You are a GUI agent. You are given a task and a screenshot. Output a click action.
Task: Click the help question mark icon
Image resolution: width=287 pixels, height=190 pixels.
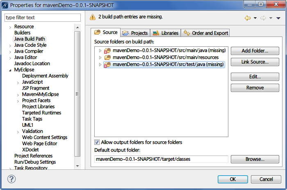[x=11, y=179]
